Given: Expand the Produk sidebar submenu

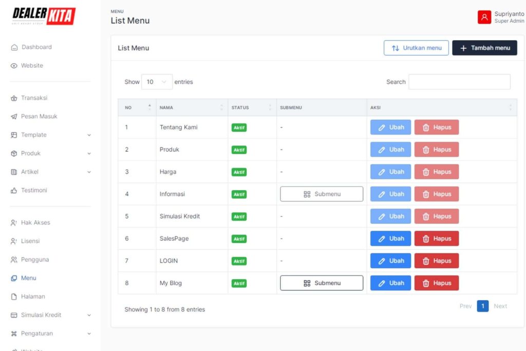Looking at the screenshot, I should [50, 154].
